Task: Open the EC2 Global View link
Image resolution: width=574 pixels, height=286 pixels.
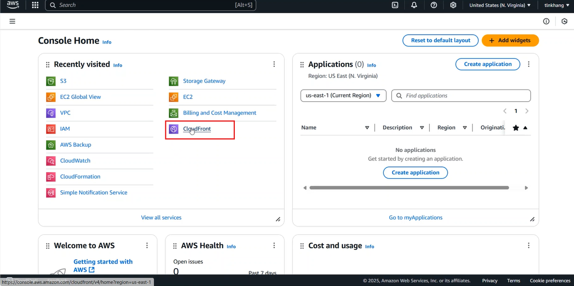Action: click(x=80, y=97)
